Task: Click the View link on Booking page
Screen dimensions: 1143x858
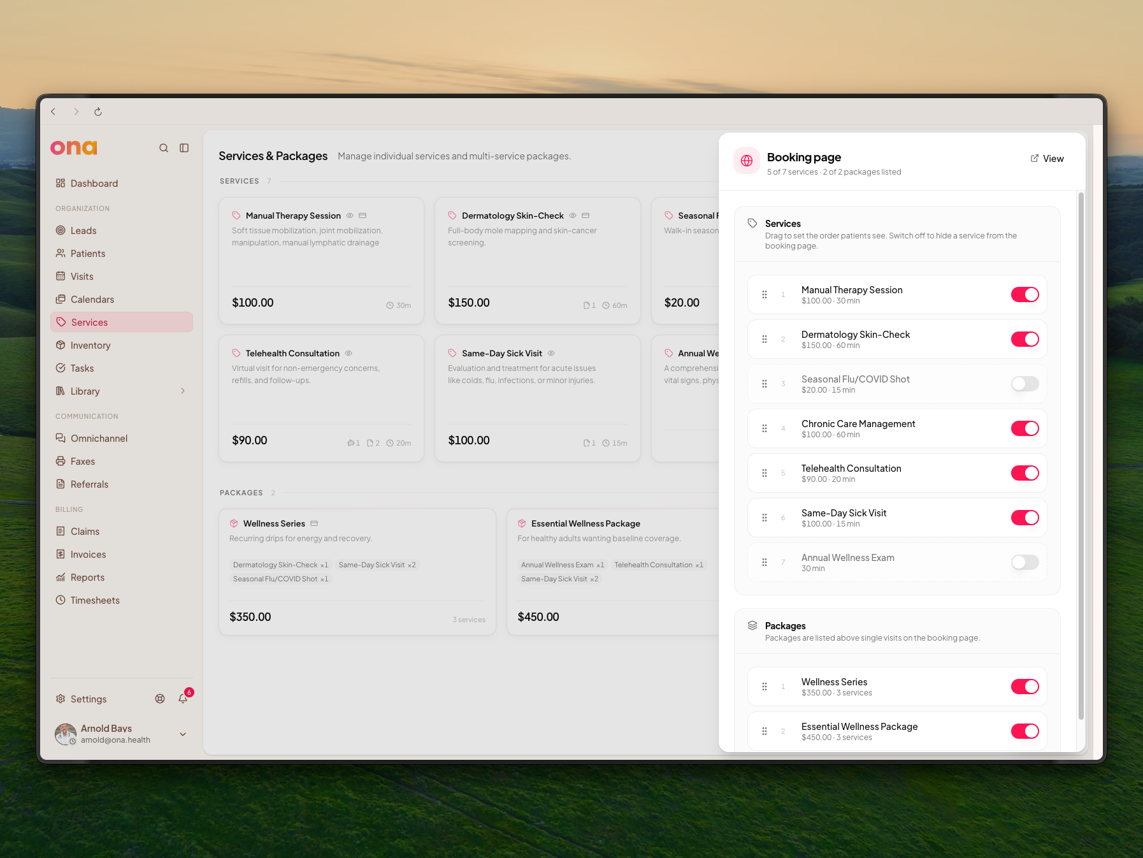Action: click(x=1047, y=159)
